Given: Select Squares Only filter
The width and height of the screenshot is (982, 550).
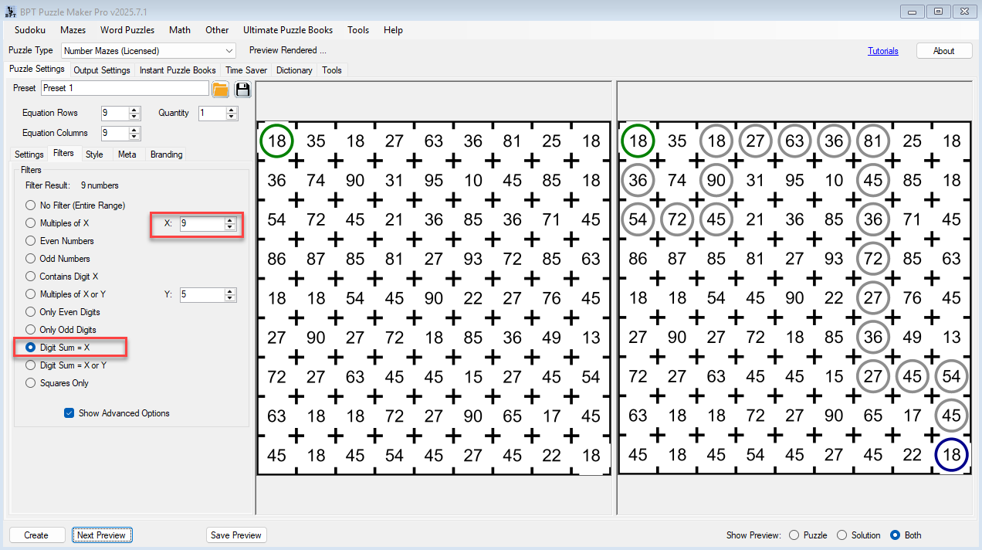Looking at the screenshot, I should tap(58, 383).
